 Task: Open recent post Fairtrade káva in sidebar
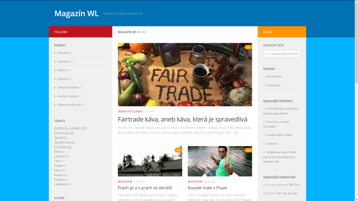[281, 111]
